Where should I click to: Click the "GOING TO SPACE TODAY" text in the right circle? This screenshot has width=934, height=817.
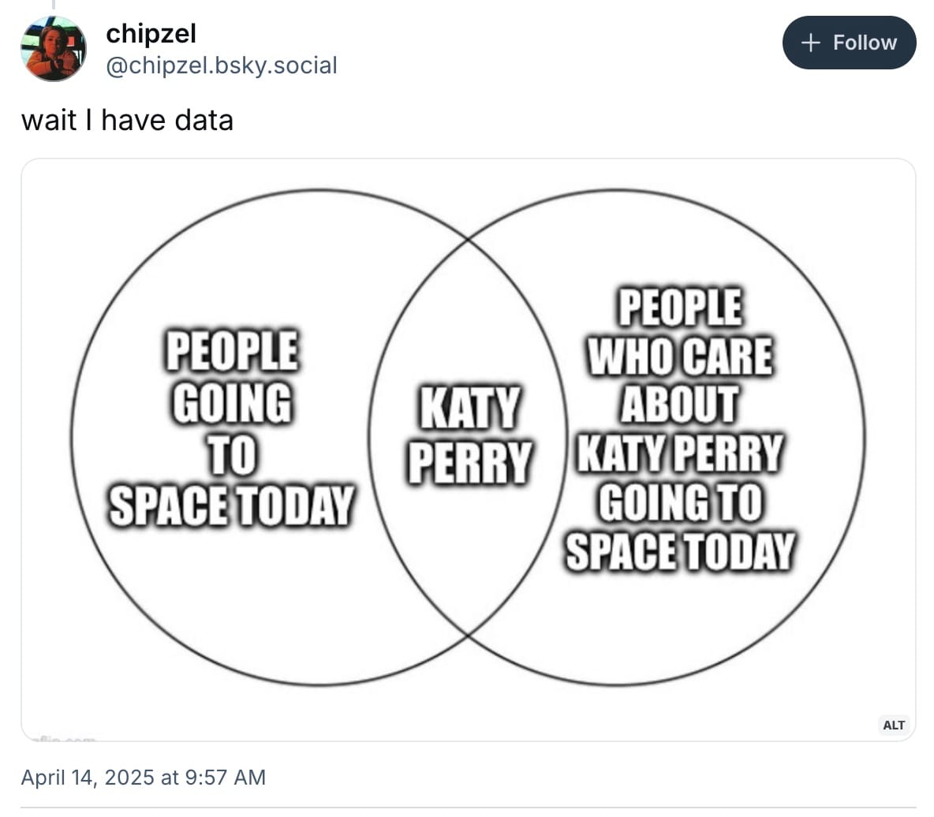(x=680, y=527)
